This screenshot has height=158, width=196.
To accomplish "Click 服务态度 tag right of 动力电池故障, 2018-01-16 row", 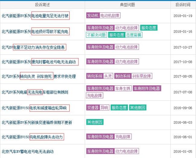I will tap(149, 28).
